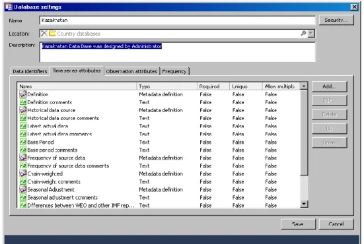The image size is (364, 244).
Task: Click the Description text area
Action: (x=177, y=52)
